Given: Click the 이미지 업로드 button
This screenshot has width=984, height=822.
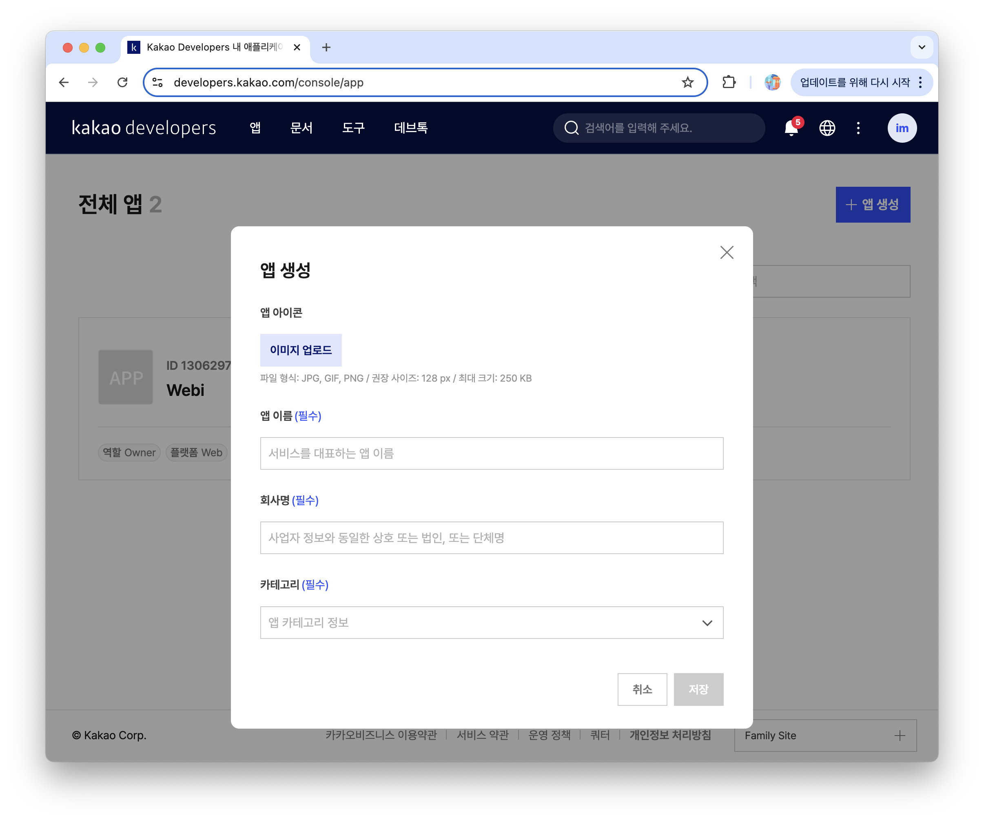Looking at the screenshot, I should 300,350.
